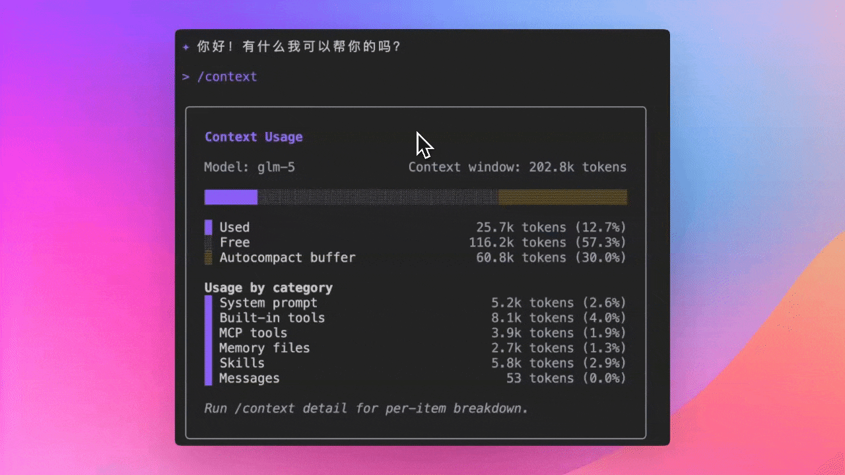Click the Usage by category heading

pos(269,288)
